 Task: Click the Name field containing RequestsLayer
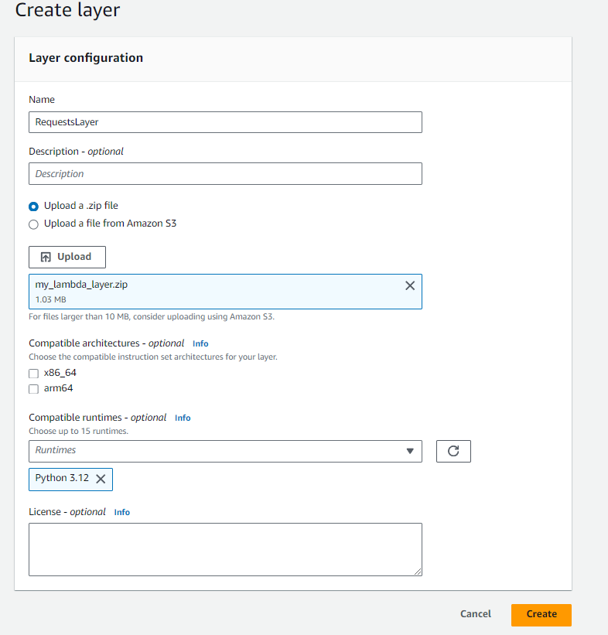click(x=225, y=122)
